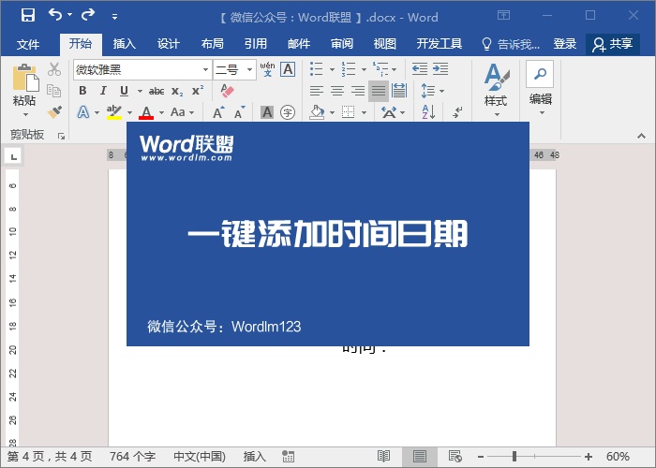Click the borders icon
The width and height of the screenshot is (656, 468).
point(348,112)
